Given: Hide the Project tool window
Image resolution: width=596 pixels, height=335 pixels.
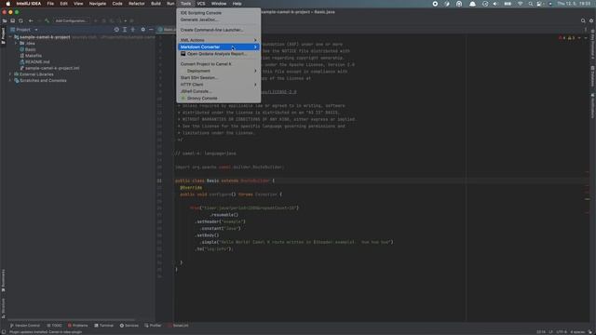Looking at the screenshot, I should point(151,29).
